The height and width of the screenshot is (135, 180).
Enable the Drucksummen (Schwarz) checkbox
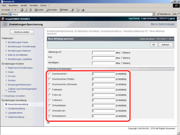(50, 84)
